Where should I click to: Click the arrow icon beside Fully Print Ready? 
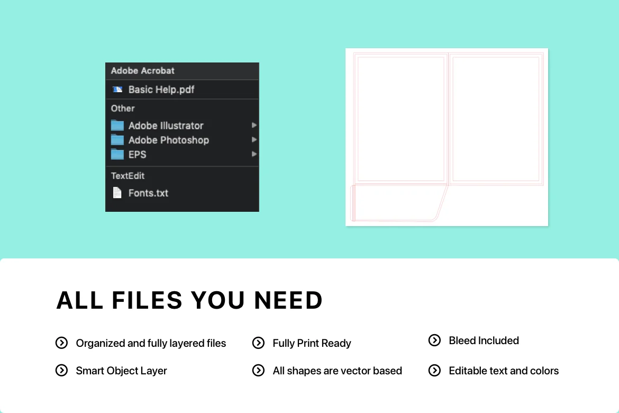click(258, 343)
